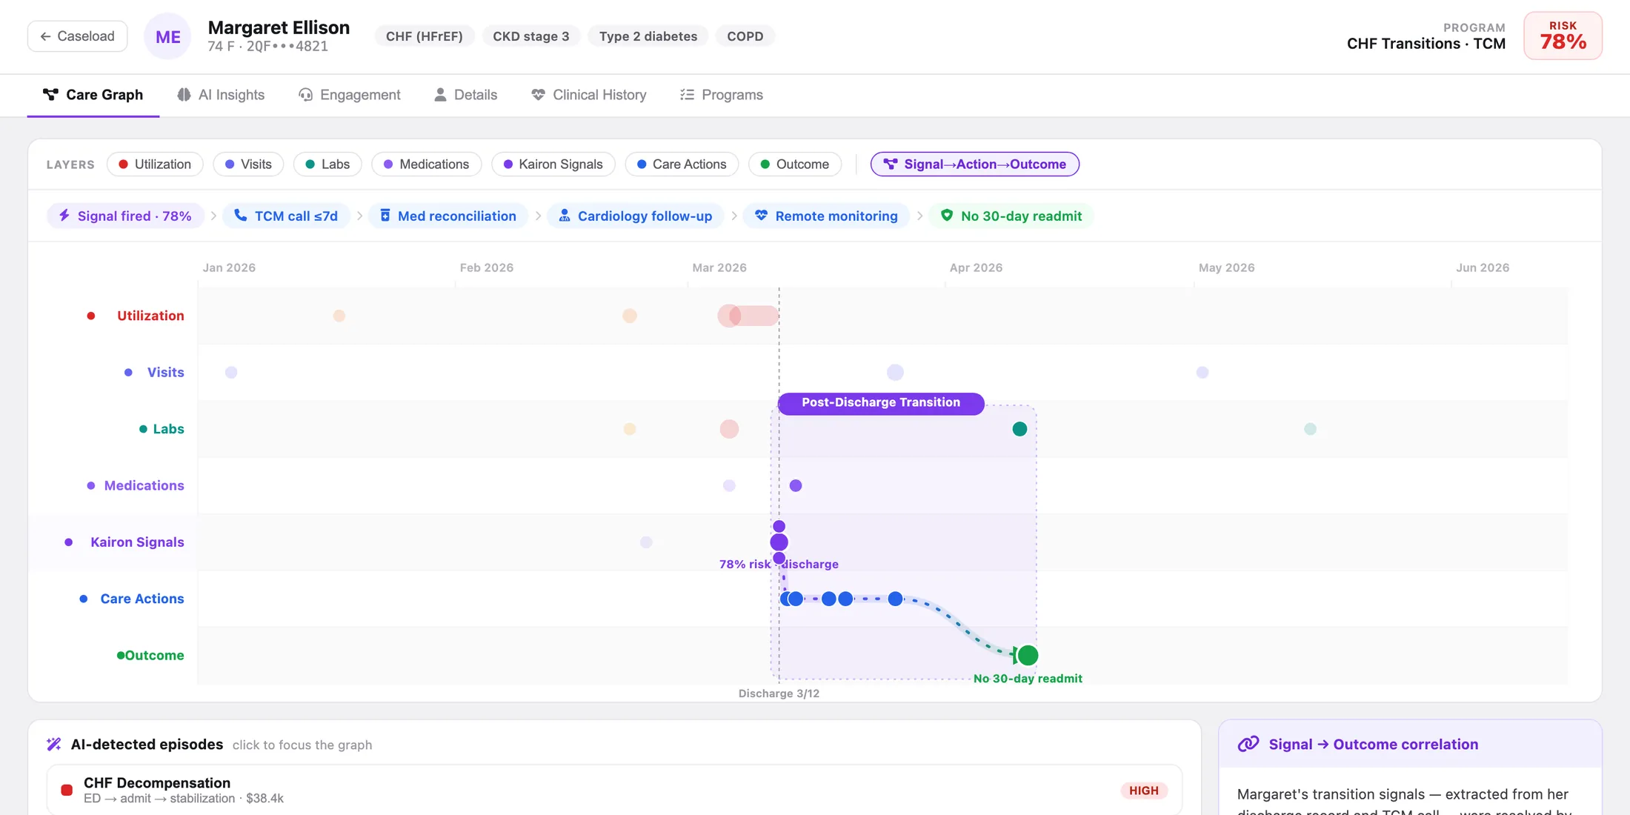Click the HIGH severity badge

tap(1144, 791)
